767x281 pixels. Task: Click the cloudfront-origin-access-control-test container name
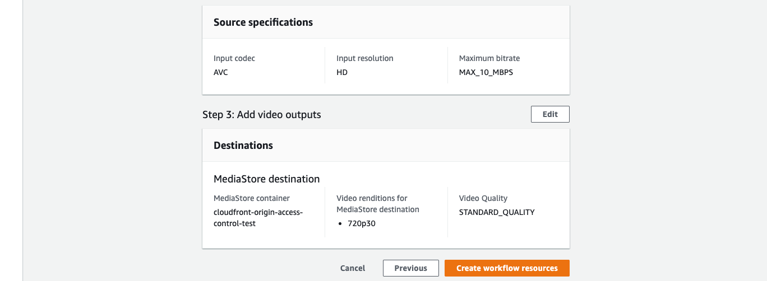tap(258, 218)
